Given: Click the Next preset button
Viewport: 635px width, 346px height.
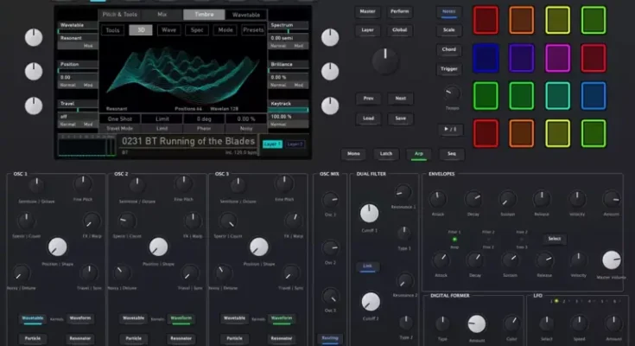Looking at the screenshot, I should click(x=400, y=99).
